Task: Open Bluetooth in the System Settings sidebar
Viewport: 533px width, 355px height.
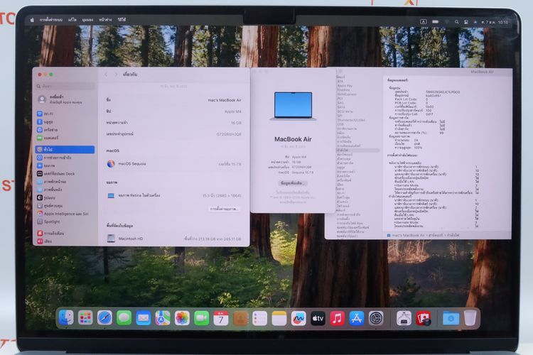Action: point(65,121)
